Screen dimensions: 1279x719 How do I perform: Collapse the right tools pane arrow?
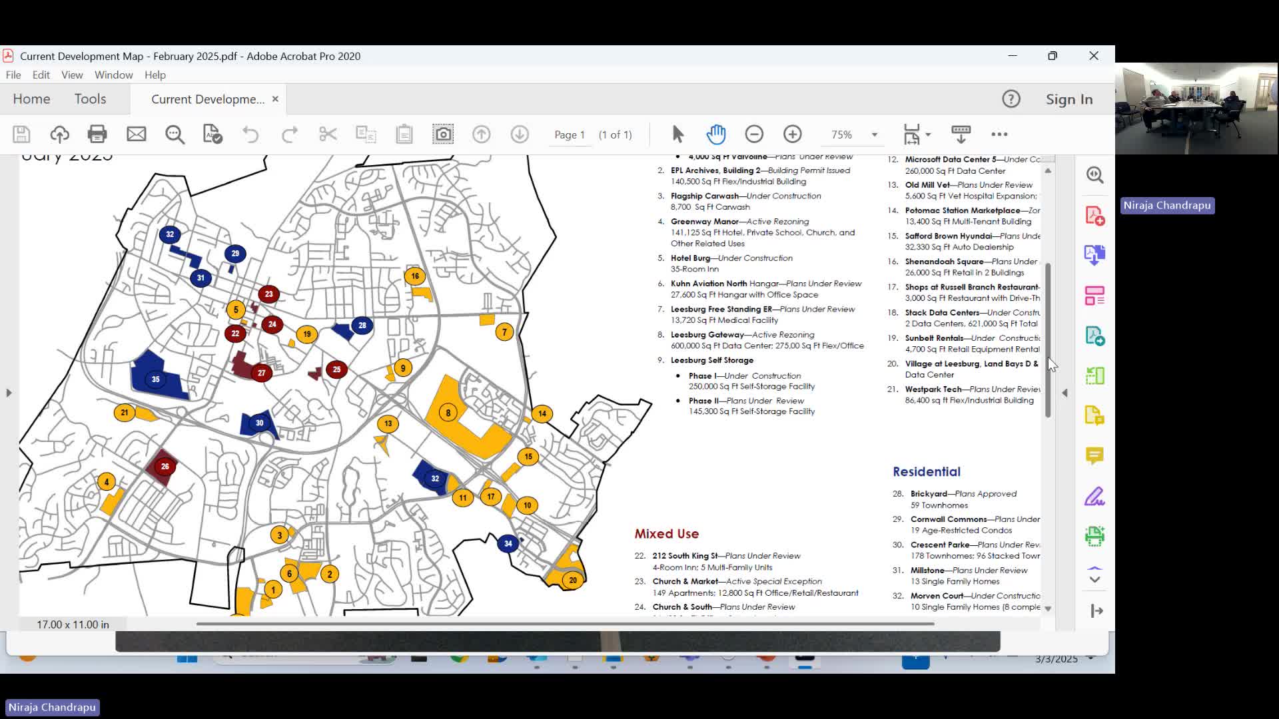[x=1065, y=393]
